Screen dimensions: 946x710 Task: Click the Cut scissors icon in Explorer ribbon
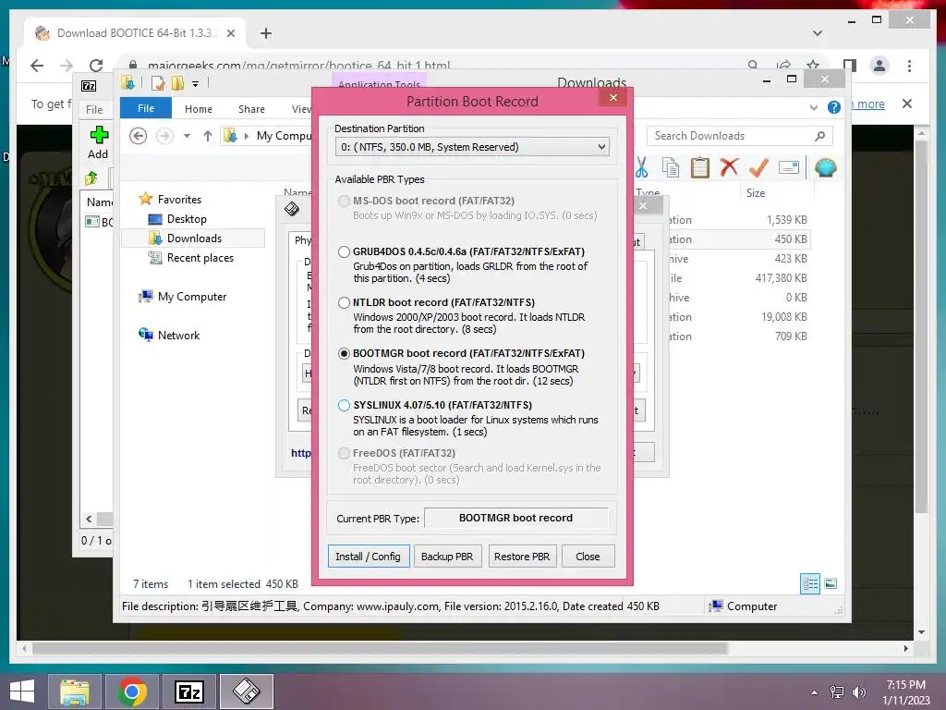(641, 168)
